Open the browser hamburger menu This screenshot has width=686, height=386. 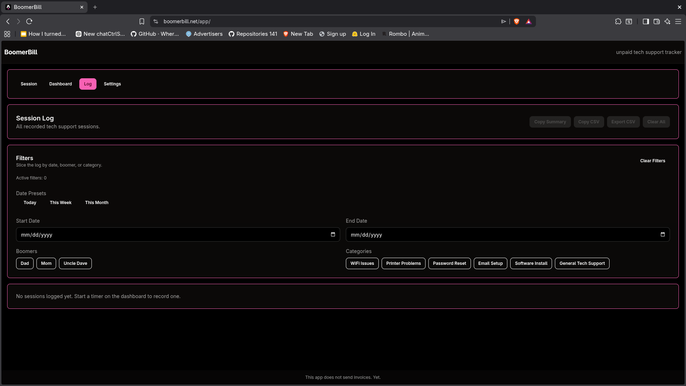pyautogui.click(x=678, y=21)
